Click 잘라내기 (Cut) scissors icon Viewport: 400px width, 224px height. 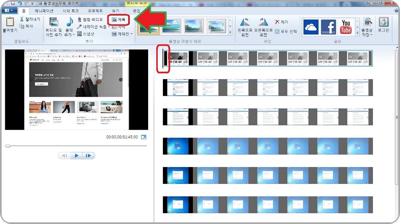(22, 19)
